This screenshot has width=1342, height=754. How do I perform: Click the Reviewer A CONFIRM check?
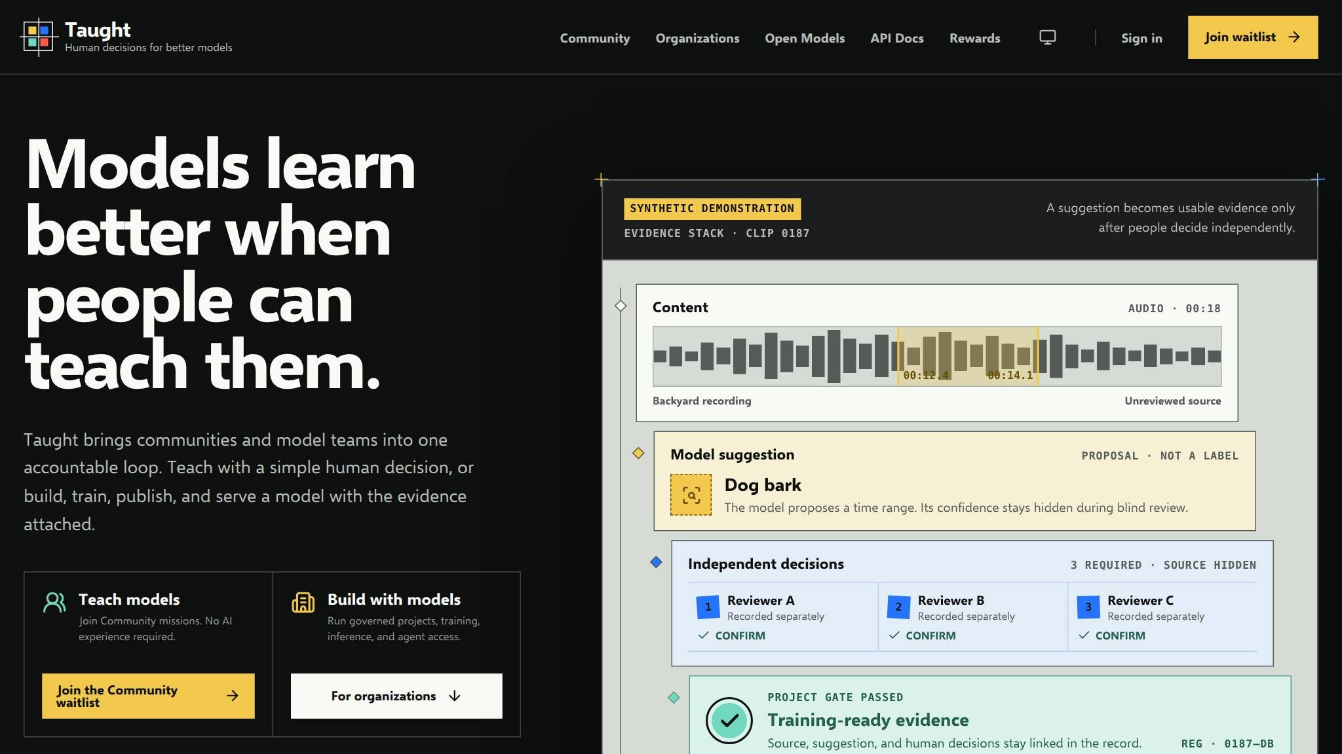731,636
